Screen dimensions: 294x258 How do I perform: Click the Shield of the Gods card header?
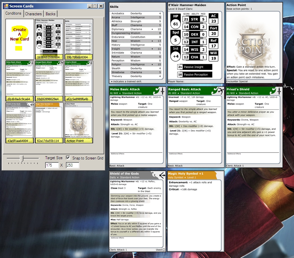click(138, 175)
